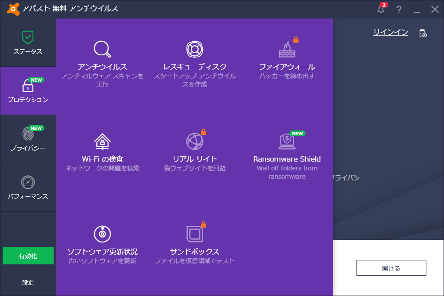
Task: Open the プロテクション section
Action: [28, 91]
